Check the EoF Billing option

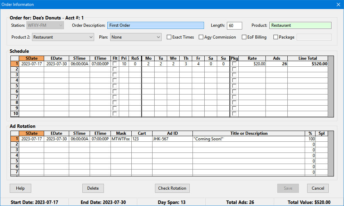point(244,37)
